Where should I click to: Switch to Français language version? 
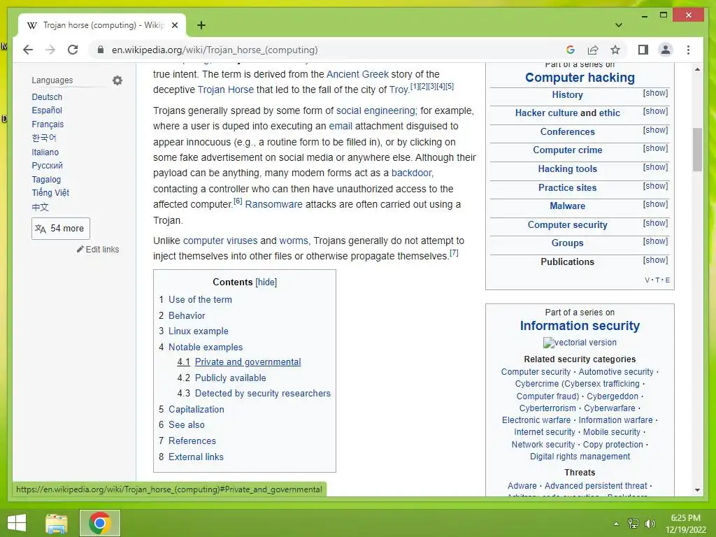pos(48,124)
